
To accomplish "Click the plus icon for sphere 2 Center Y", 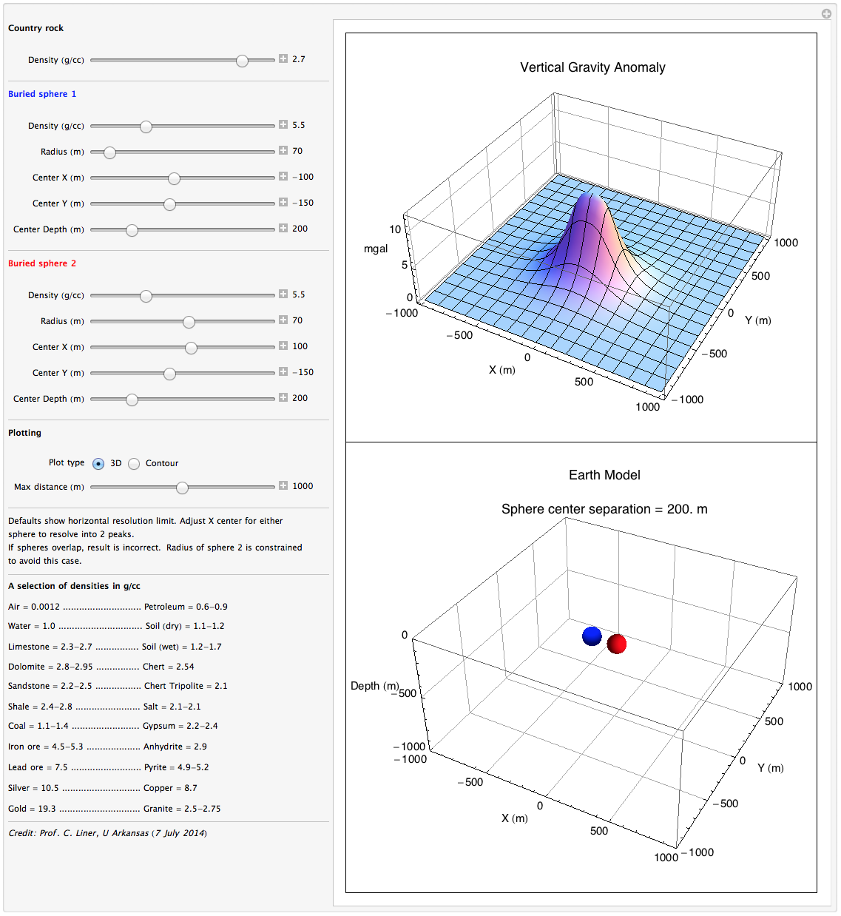I will (283, 371).
